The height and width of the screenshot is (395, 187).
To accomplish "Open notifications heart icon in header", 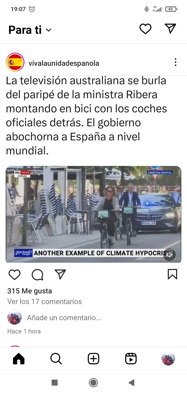I will point(145,29).
